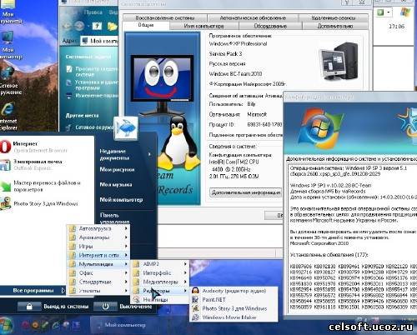Launch Мастер переноса файлов и параметров

(41, 186)
